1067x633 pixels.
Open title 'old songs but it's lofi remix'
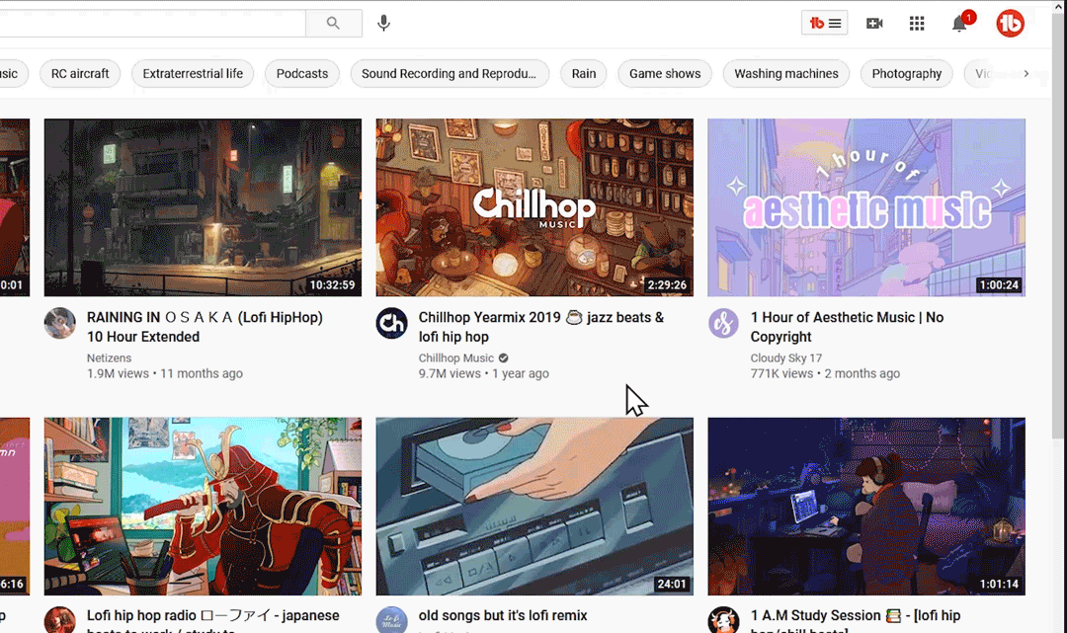(x=503, y=615)
